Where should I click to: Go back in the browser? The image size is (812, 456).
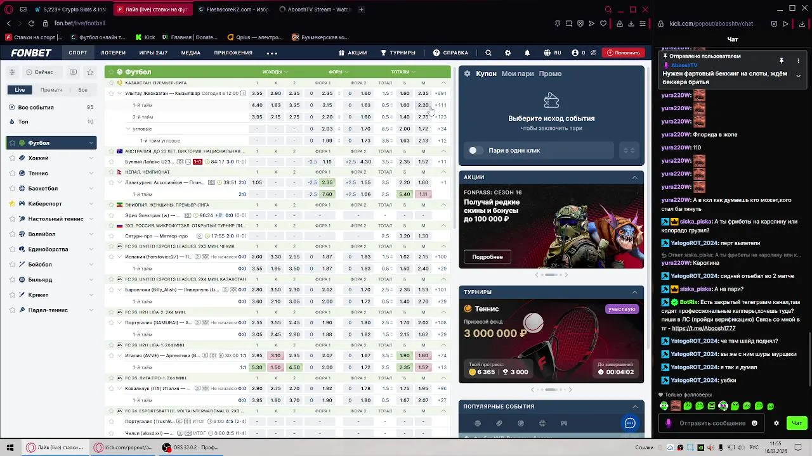8,23
